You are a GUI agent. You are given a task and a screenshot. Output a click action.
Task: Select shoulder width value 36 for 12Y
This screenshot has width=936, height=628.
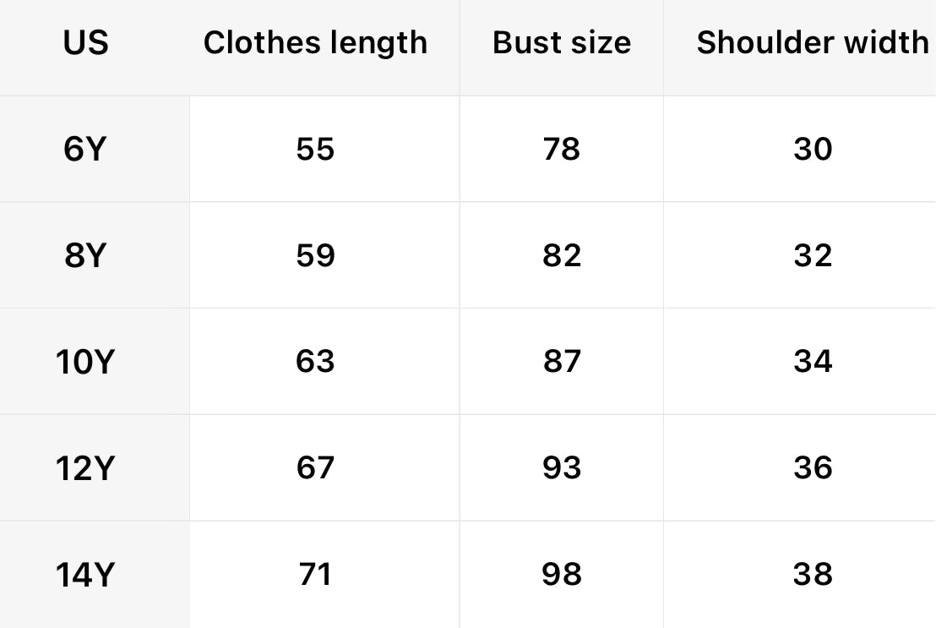[x=813, y=467]
